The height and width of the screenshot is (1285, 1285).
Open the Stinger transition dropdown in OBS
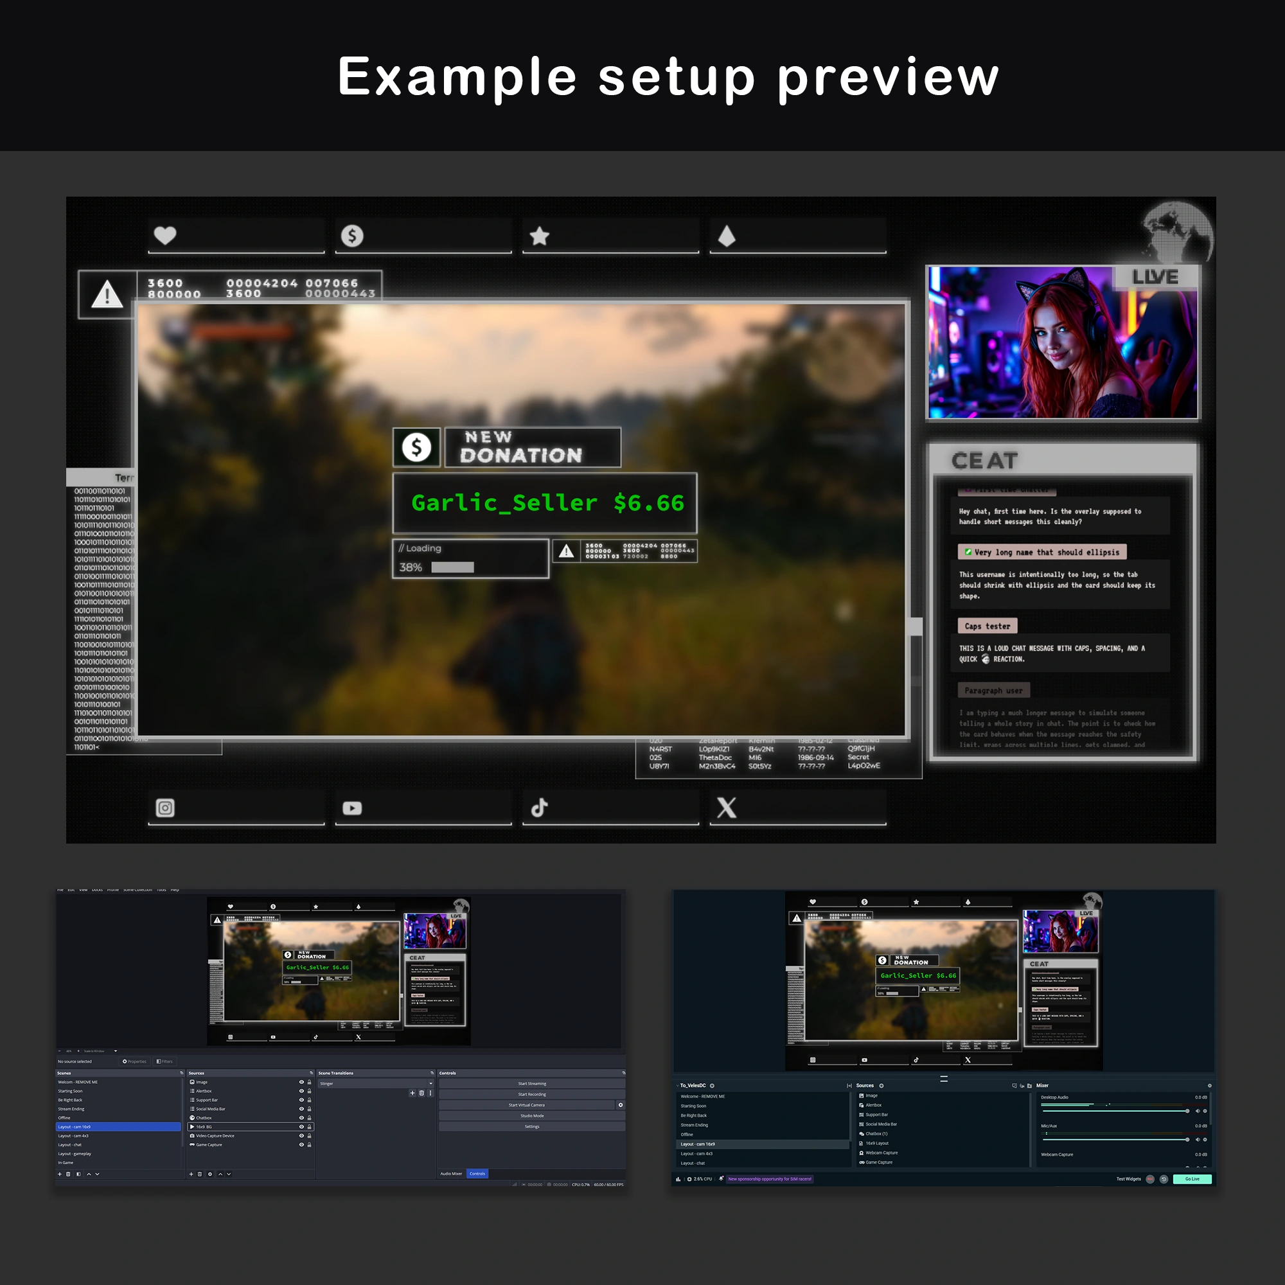tap(376, 1083)
